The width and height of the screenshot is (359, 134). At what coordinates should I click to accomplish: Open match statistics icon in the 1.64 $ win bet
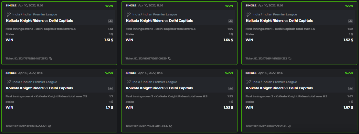[230, 21]
